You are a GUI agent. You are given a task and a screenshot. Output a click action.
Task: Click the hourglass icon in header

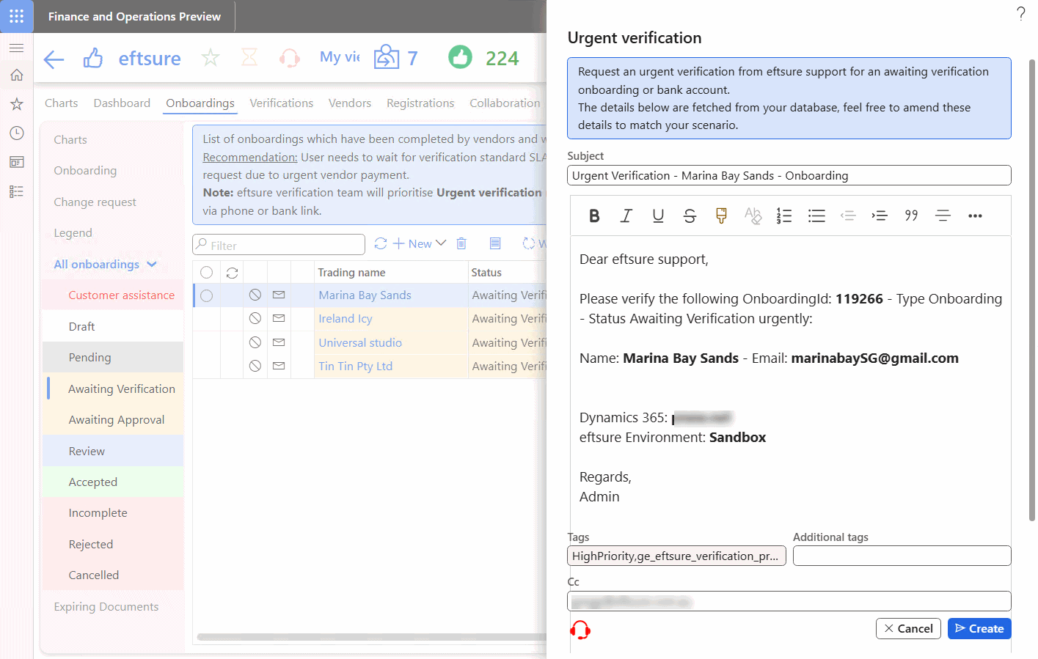(x=249, y=58)
